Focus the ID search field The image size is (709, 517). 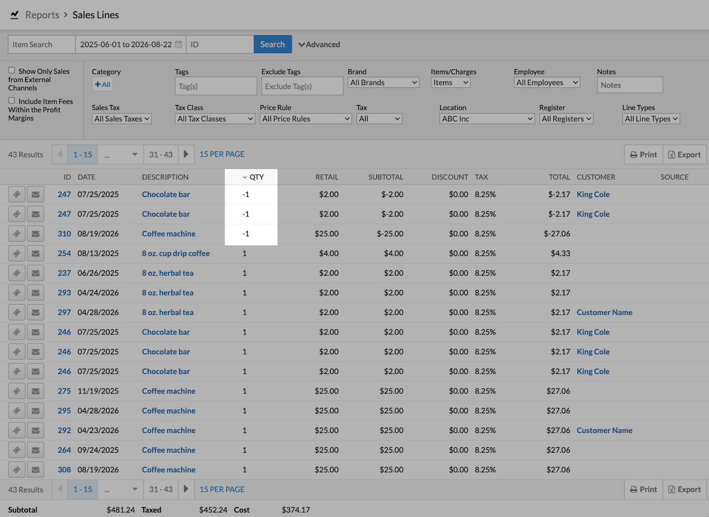coord(220,45)
